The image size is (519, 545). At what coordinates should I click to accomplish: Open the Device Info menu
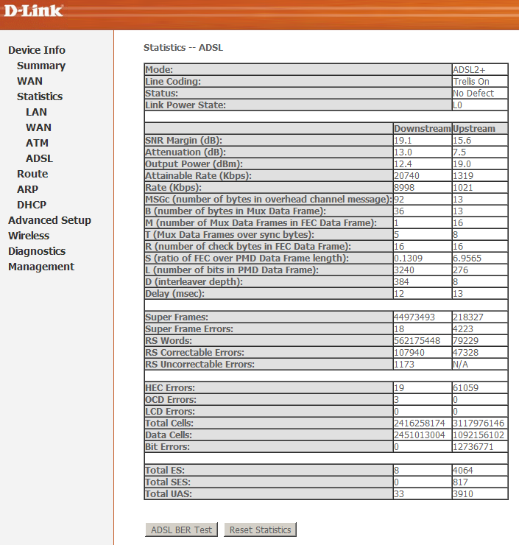pos(37,50)
